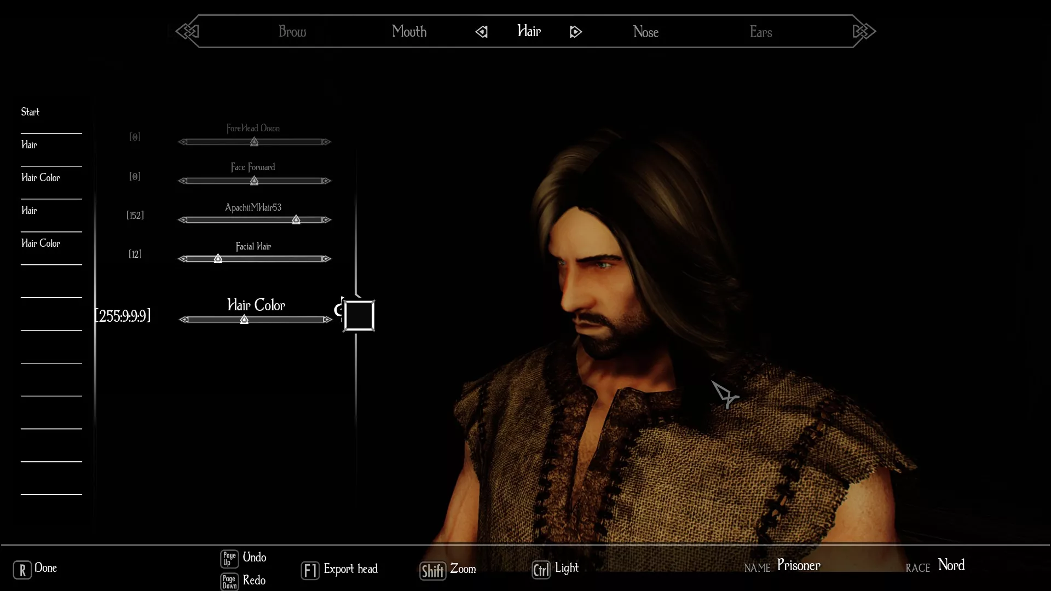Increase Hair Color with its right arrow
Viewport: 1051px width, 591px height.
327,319
